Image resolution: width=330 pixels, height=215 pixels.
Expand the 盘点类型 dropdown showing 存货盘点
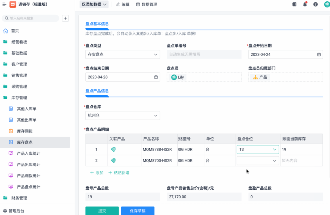(x=123, y=55)
